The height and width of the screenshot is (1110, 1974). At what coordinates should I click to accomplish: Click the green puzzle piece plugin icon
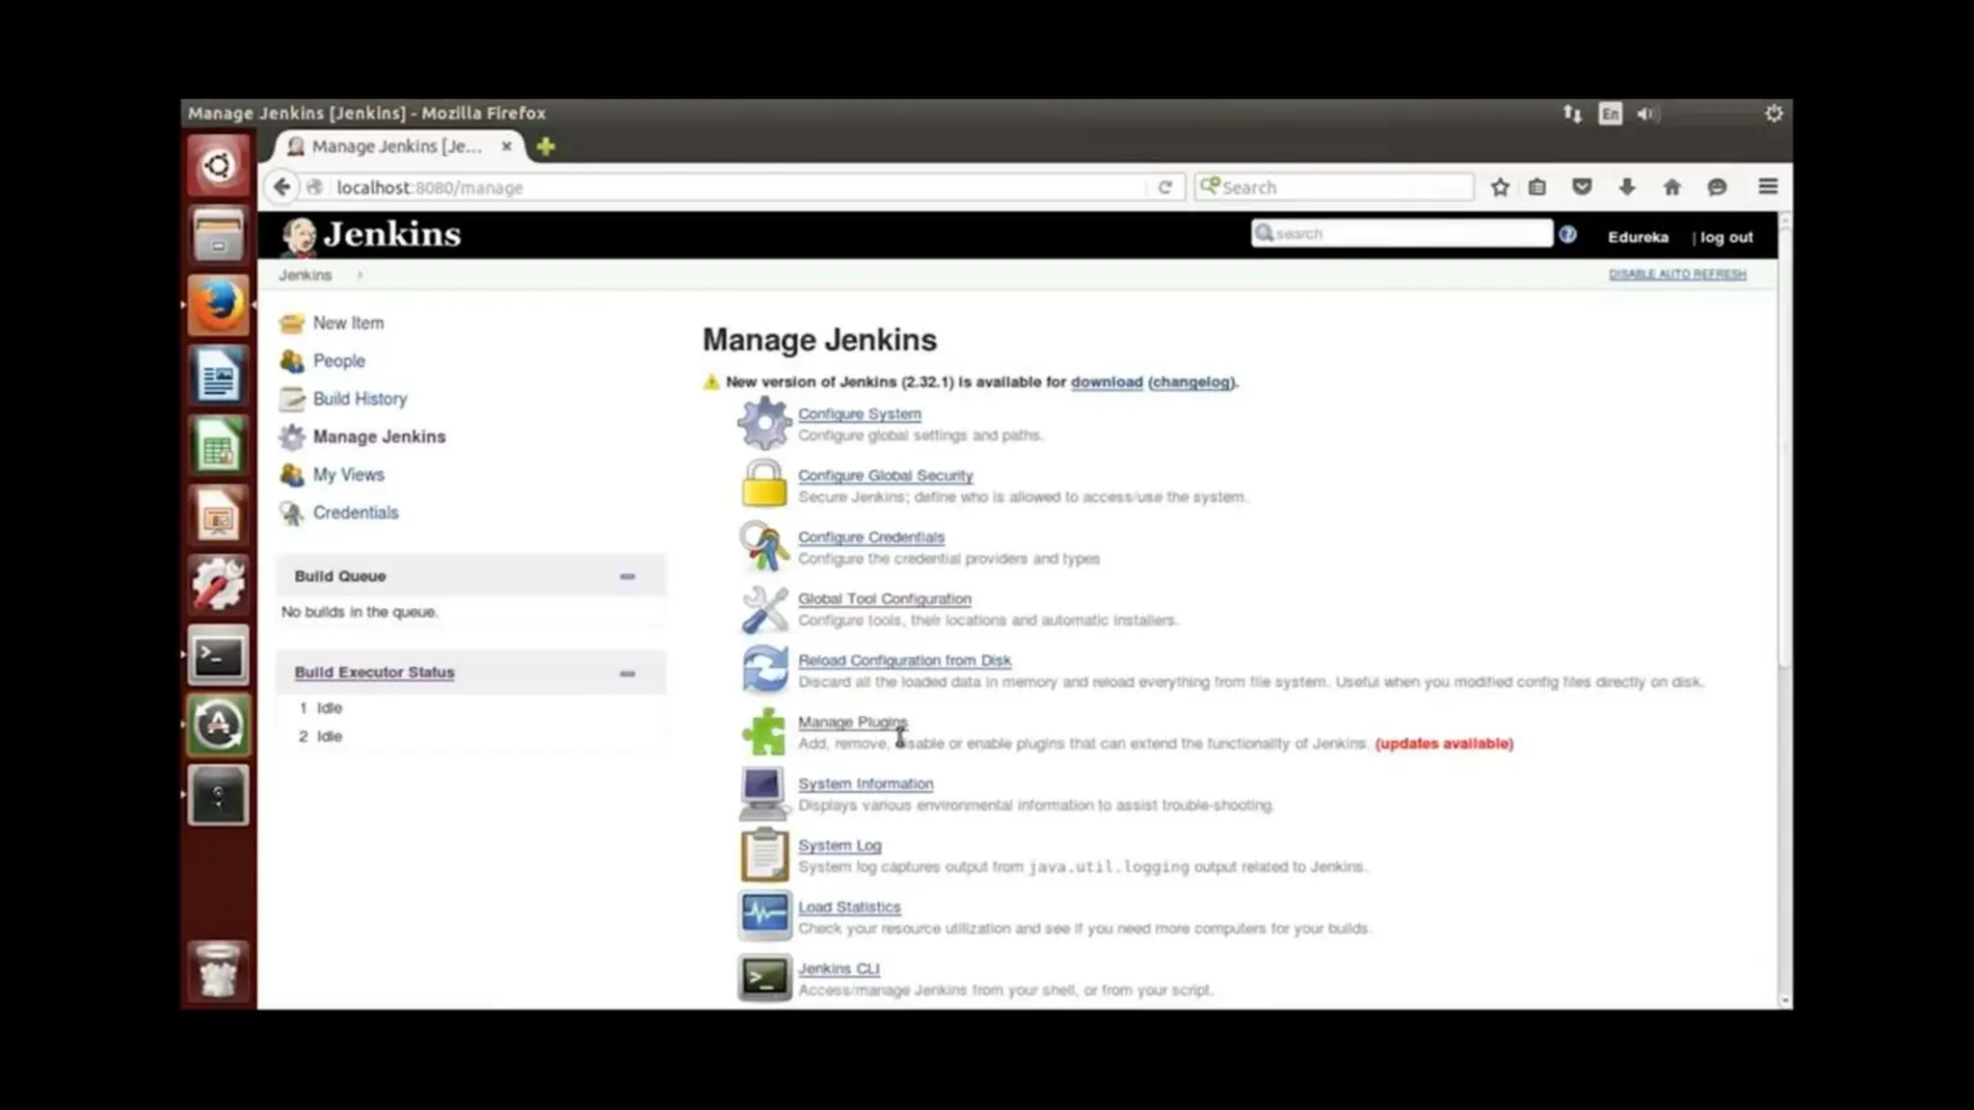[763, 731]
